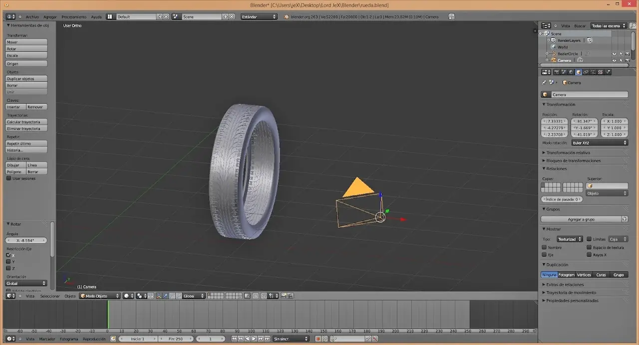Open the Modo Objeto mode dropdown
This screenshot has height=345, width=639.
100,296
